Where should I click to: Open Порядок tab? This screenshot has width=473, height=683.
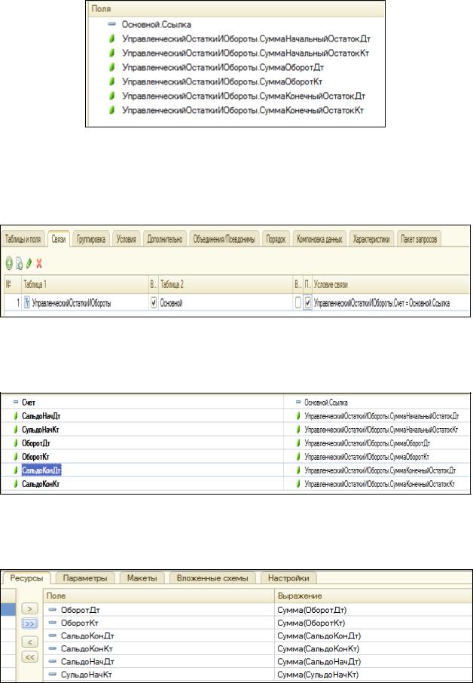[x=276, y=239]
